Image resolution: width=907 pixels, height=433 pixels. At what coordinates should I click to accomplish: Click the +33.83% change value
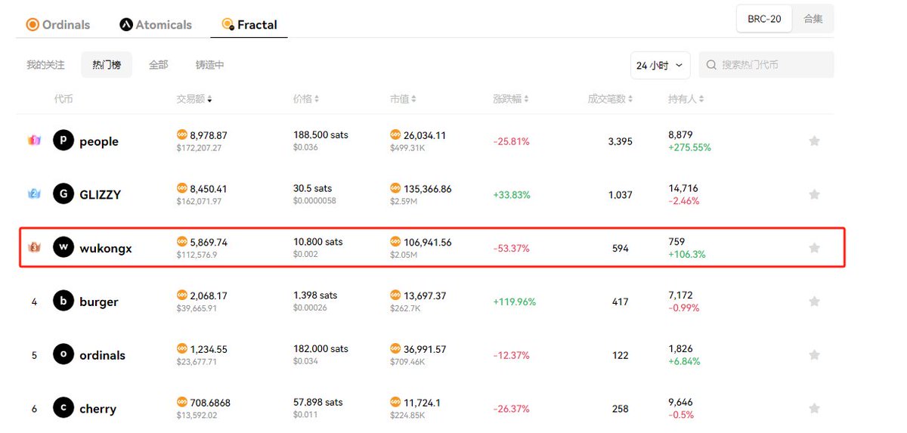click(512, 194)
